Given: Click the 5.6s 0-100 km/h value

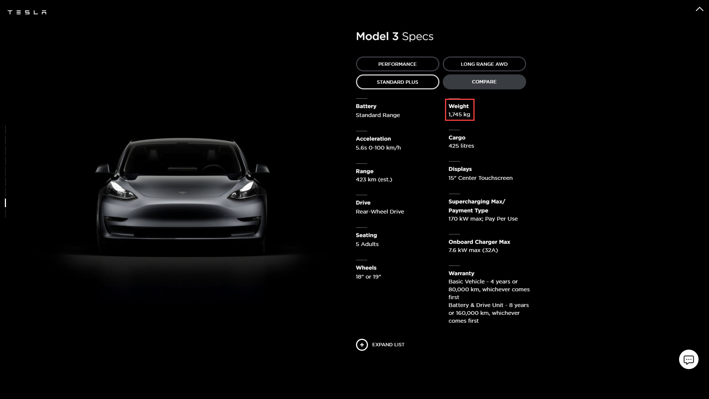Looking at the screenshot, I should pos(378,148).
